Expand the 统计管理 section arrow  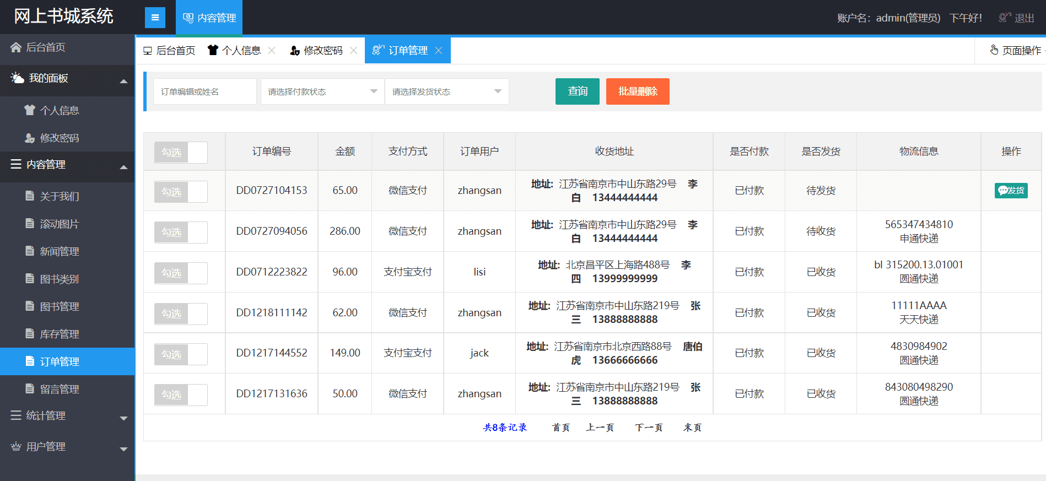[123, 418]
